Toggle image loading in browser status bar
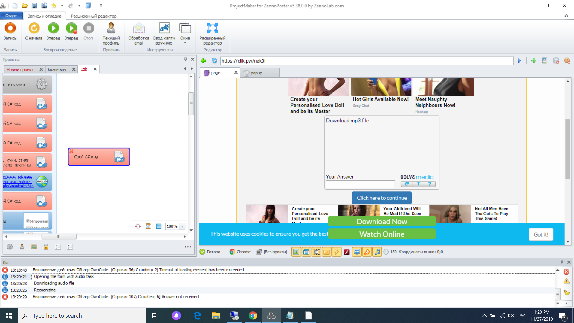The width and height of the screenshot is (574, 323). [296, 252]
